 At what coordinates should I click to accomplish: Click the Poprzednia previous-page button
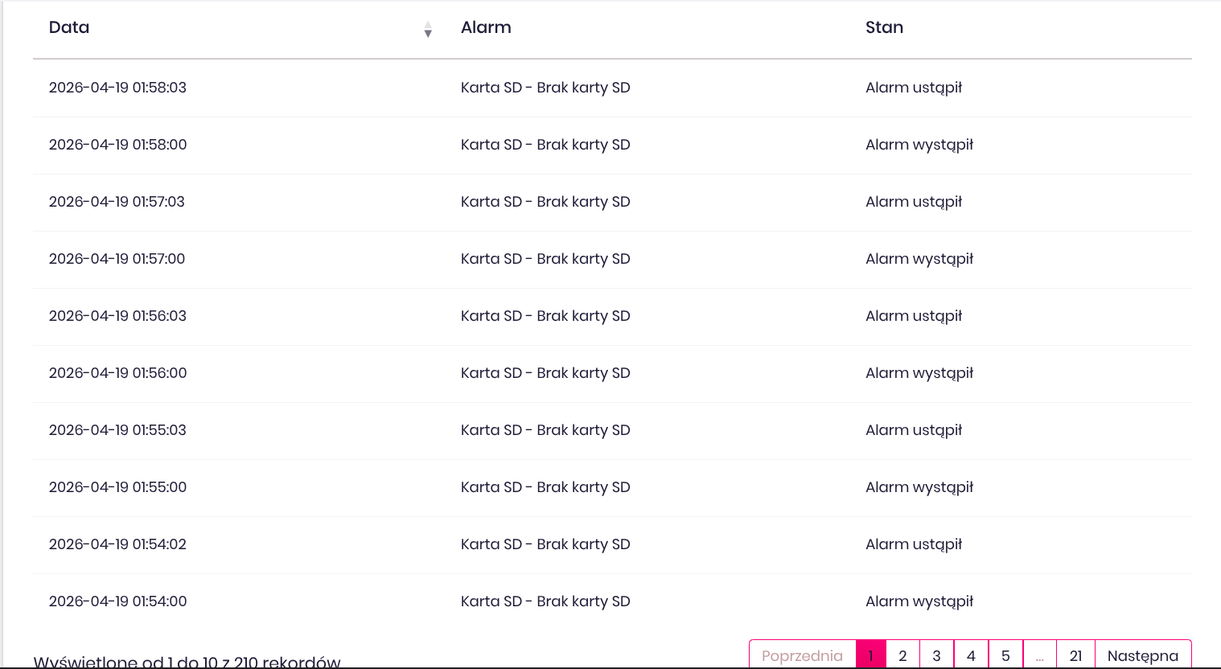pyautogui.click(x=802, y=655)
